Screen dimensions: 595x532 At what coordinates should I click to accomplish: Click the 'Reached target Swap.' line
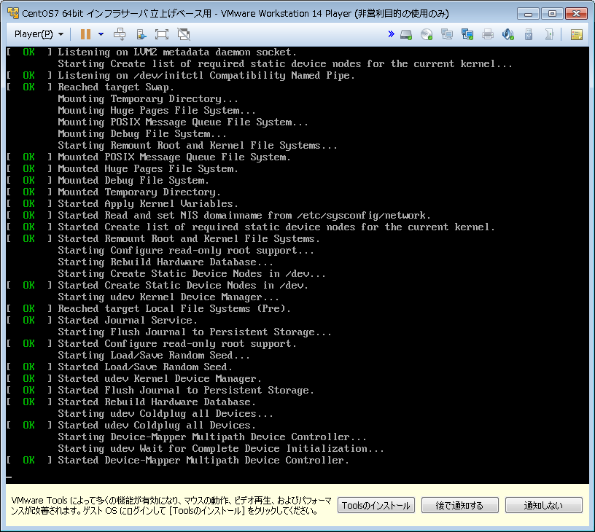point(116,87)
